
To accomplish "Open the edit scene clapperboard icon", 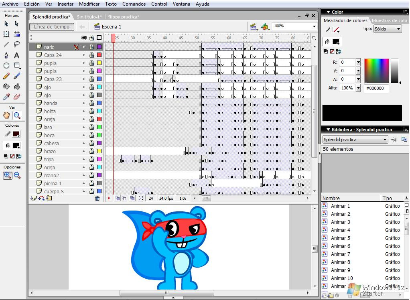I will coord(254,26).
